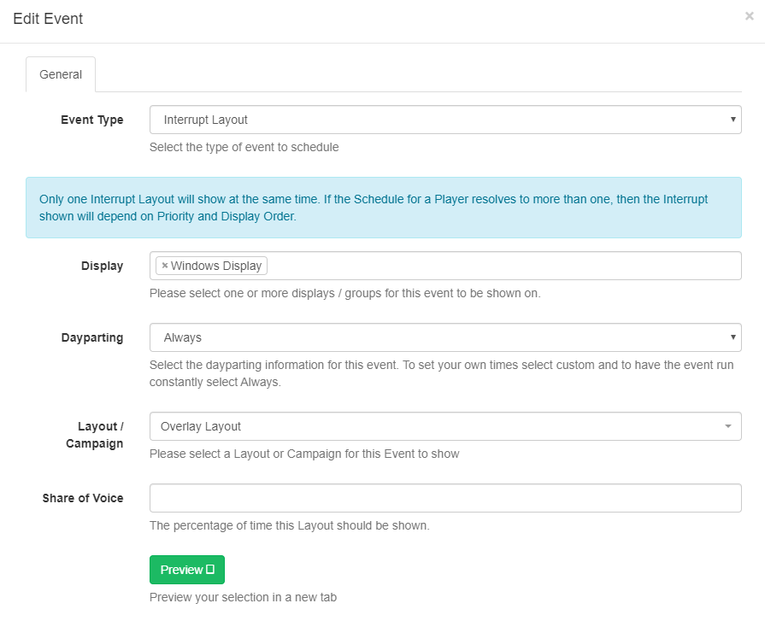Click the Display field label
Image resolution: width=765 pixels, height=621 pixels.
pos(102,267)
